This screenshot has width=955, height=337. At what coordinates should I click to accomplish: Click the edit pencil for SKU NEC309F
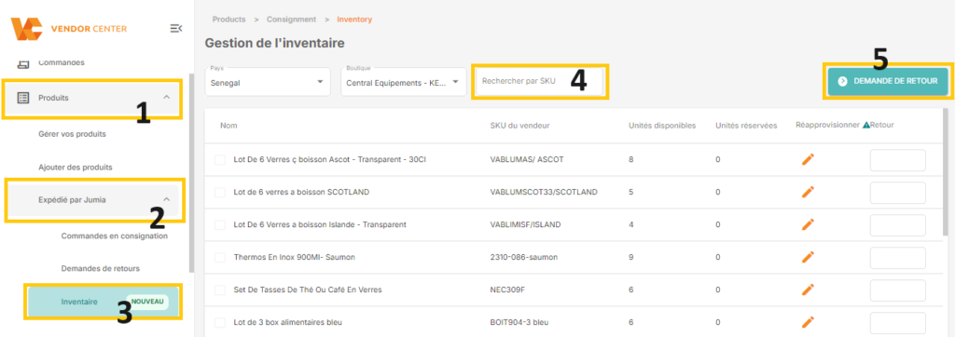[808, 289]
